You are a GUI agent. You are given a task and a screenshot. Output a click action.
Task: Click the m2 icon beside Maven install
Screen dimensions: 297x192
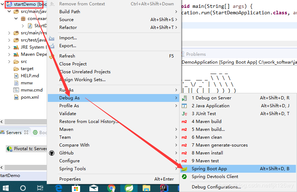(184, 153)
